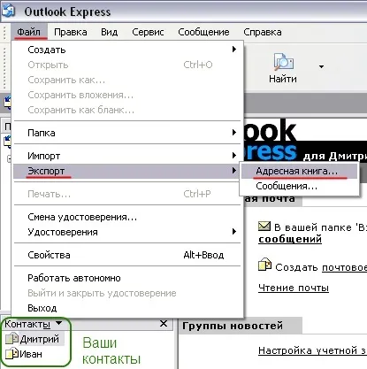
Task: Open the Сообщение menu
Action: coord(203,32)
